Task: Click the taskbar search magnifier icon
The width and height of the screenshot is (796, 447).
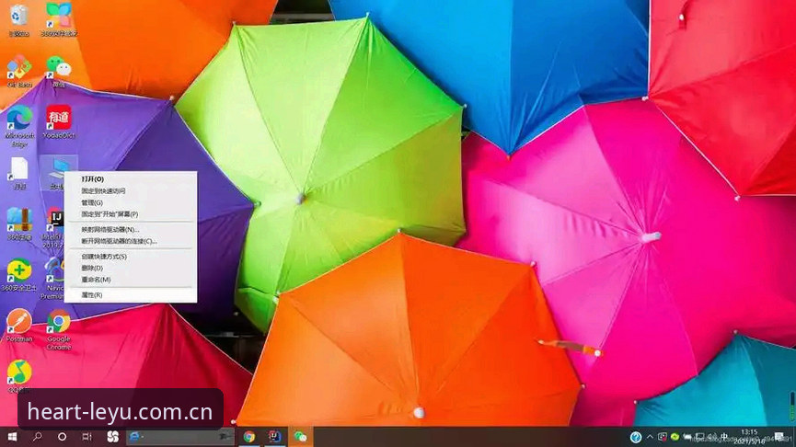Action: click(x=37, y=437)
